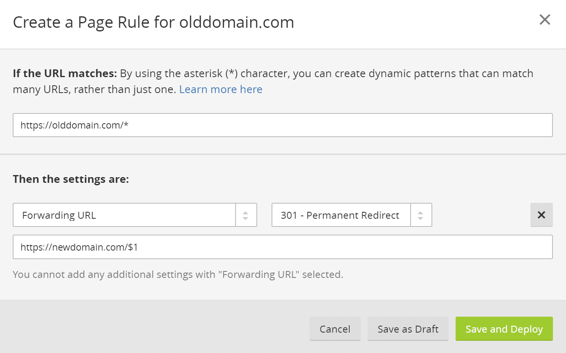Select the https://olddomain.com/* text box
566x353 pixels.
point(282,125)
